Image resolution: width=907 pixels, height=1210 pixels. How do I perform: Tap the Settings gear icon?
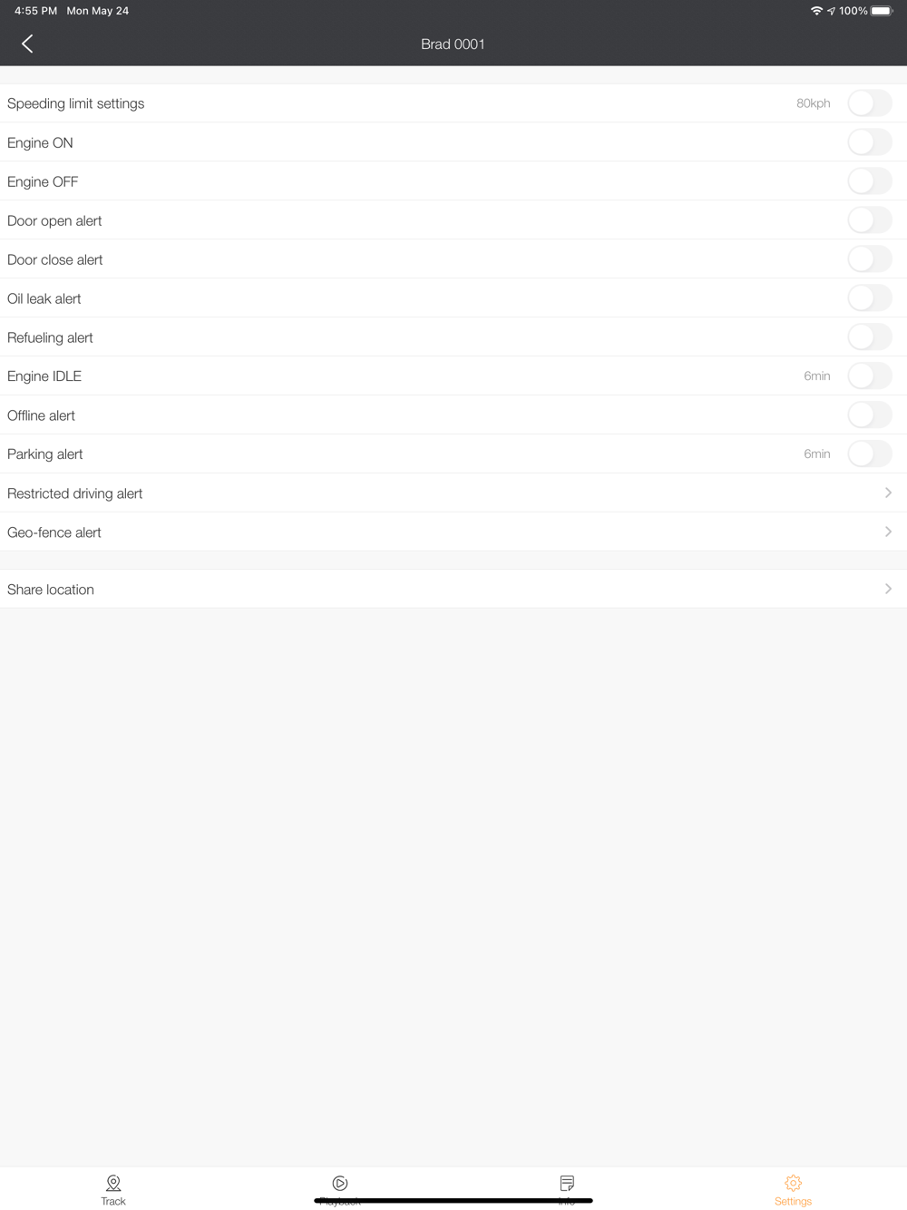(x=793, y=1183)
